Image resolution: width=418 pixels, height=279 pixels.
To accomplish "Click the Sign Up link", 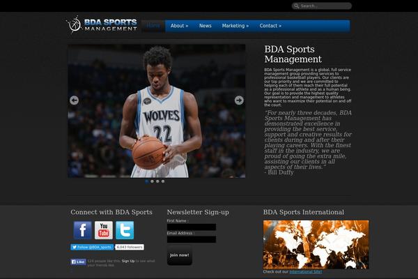I will pyautogui.click(x=128, y=261).
